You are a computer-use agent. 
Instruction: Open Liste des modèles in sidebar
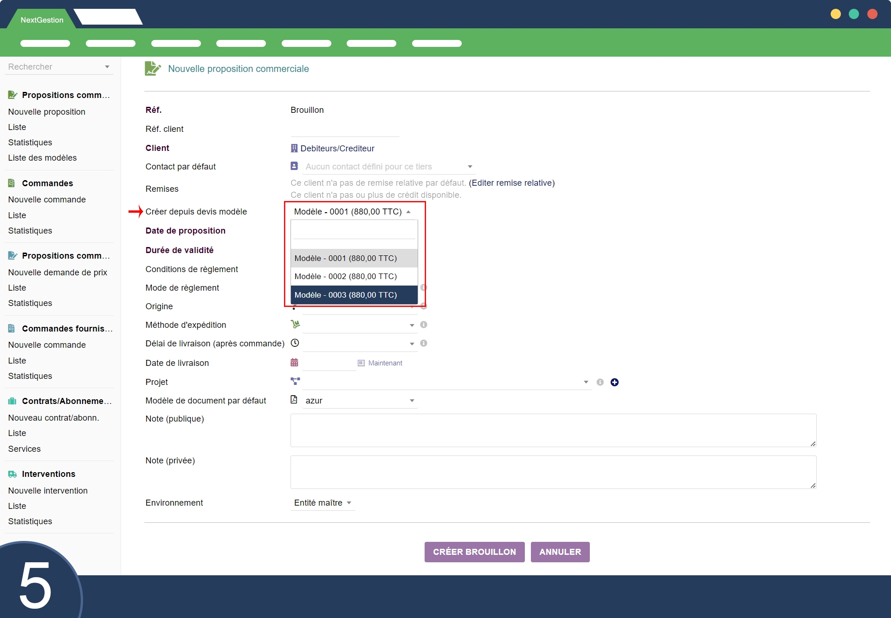click(42, 158)
